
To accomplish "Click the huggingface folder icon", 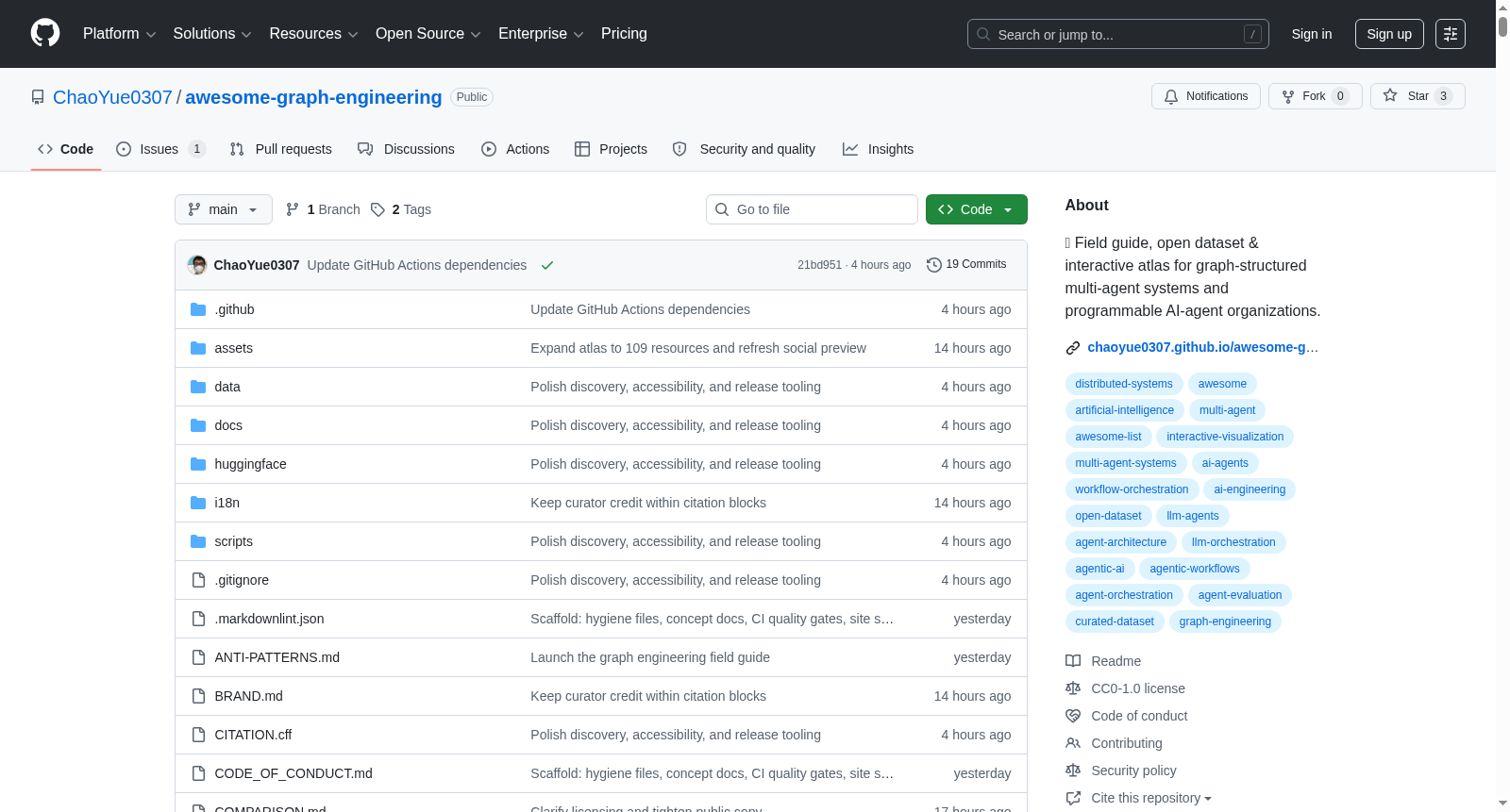I will (x=198, y=464).
